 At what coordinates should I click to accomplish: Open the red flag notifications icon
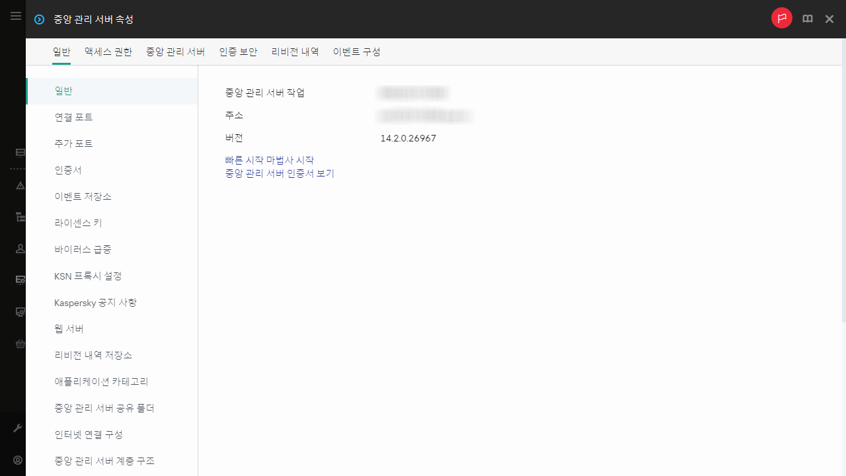(782, 18)
